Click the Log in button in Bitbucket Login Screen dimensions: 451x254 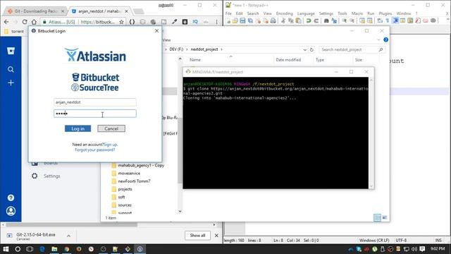pos(78,128)
